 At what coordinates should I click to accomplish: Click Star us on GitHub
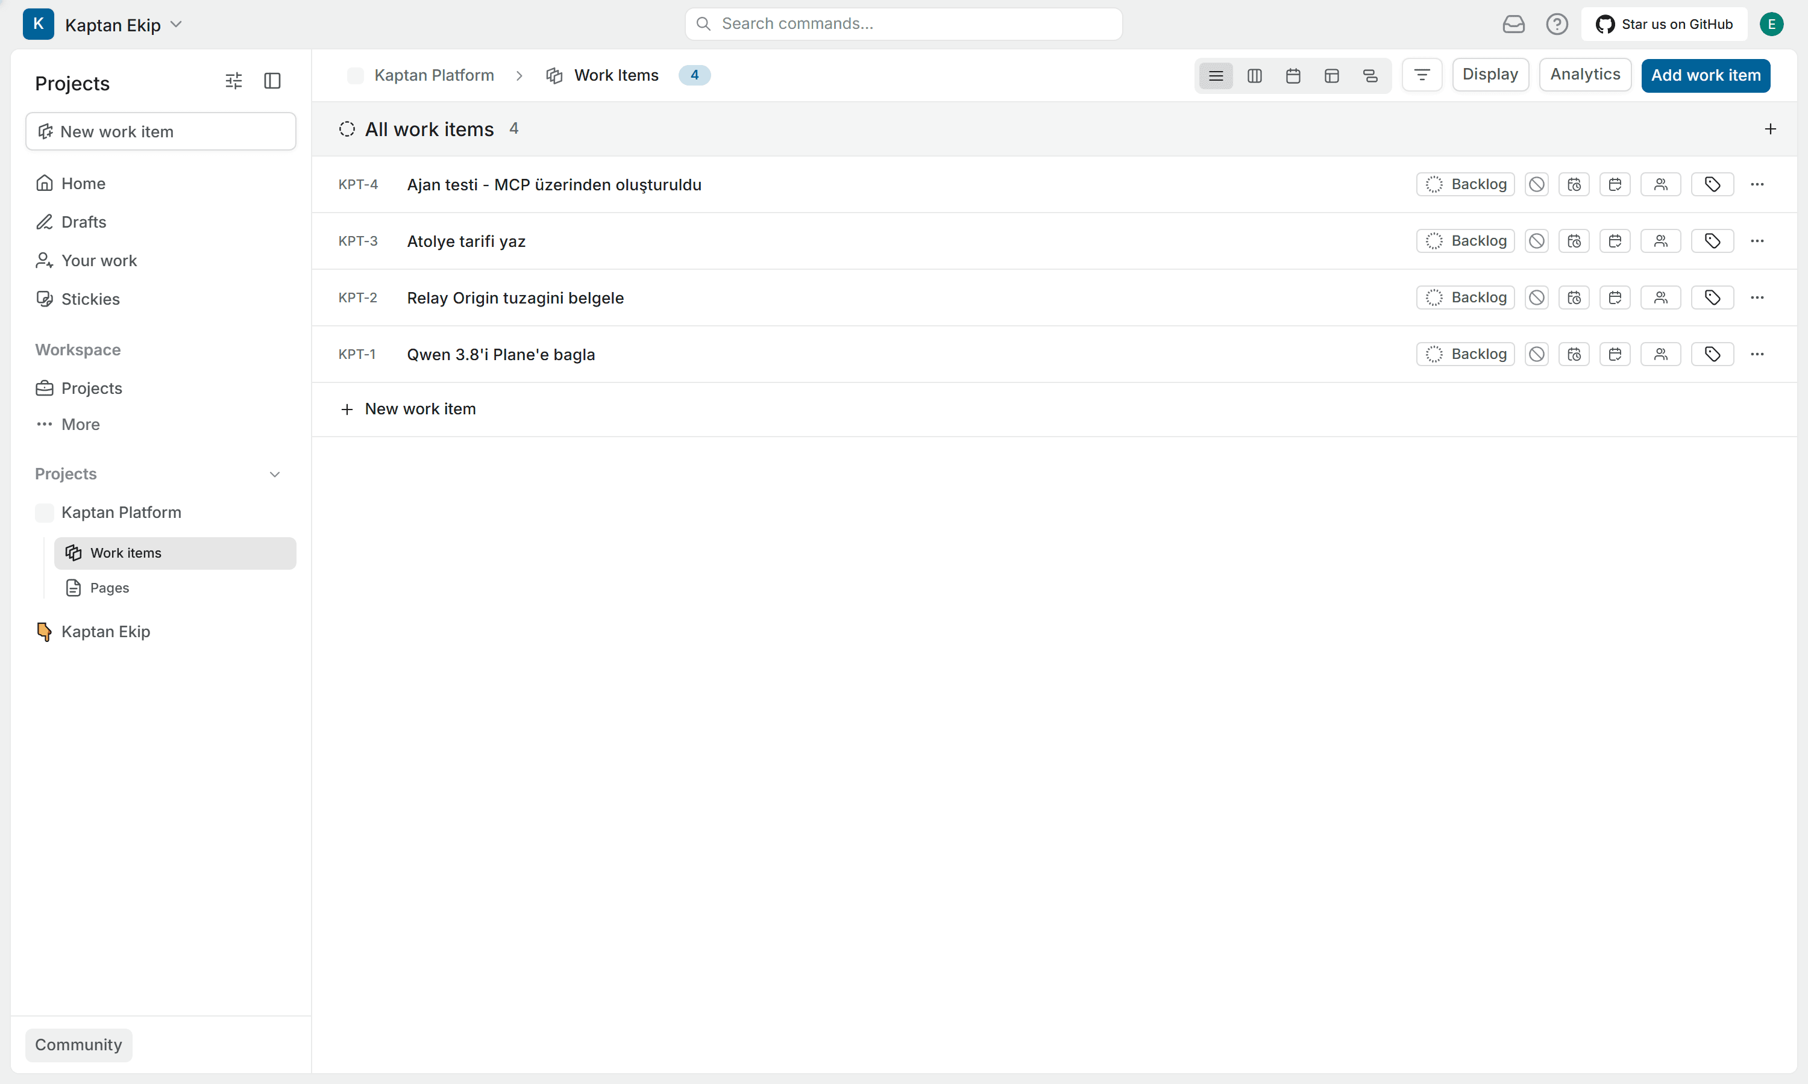pyautogui.click(x=1663, y=24)
